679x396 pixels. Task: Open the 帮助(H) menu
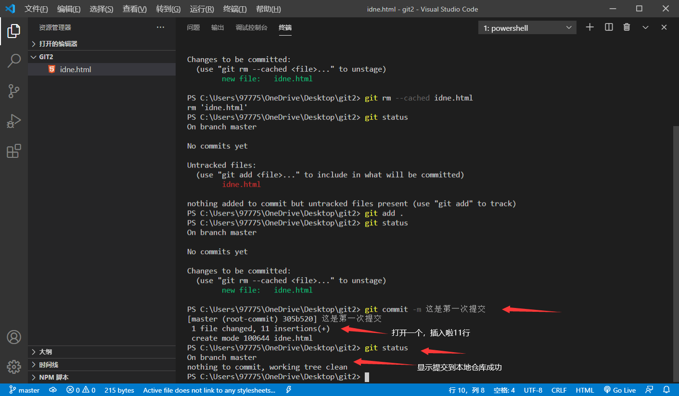[x=269, y=9]
